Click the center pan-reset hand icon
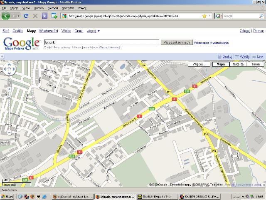Image resolution: width=266 pixels, height=200 pixels. [x=9, y=69]
